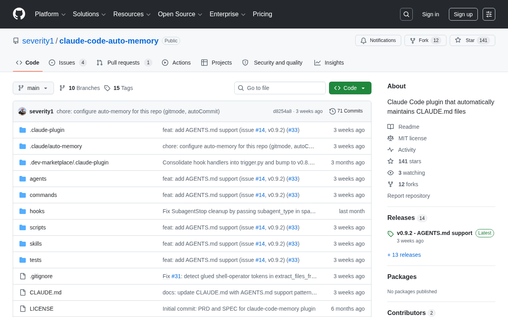Click the agents folder icon

click(23, 179)
